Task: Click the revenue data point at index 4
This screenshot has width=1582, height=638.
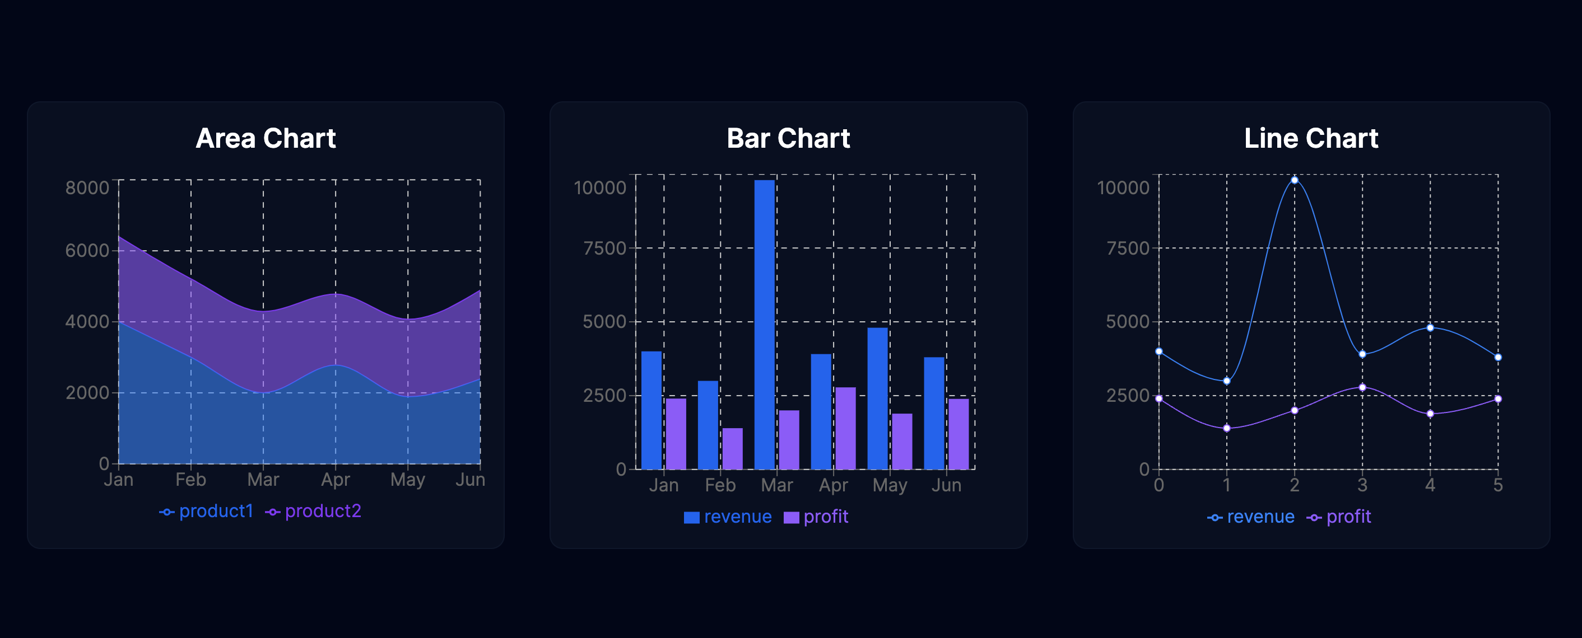Action: pos(1430,327)
